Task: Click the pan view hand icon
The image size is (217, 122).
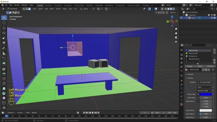Action: [x=176, y=33]
